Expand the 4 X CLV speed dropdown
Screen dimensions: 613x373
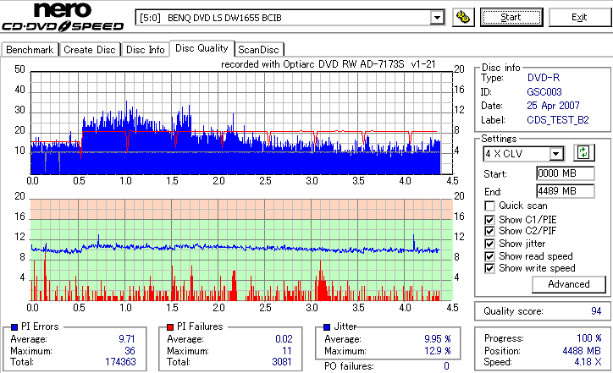(x=555, y=154)
